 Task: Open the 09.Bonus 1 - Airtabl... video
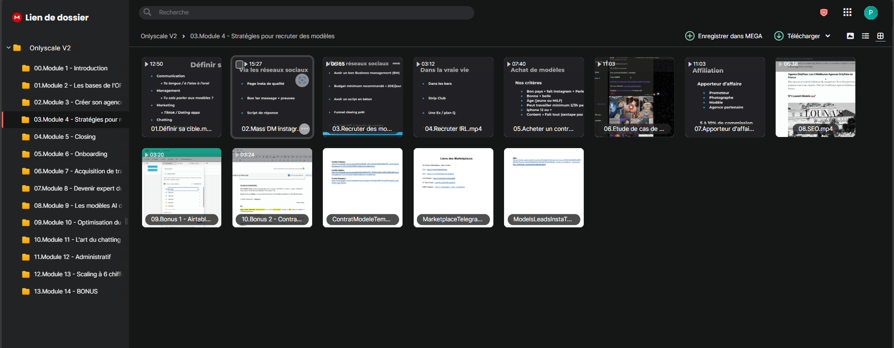[x=182, y=188]
